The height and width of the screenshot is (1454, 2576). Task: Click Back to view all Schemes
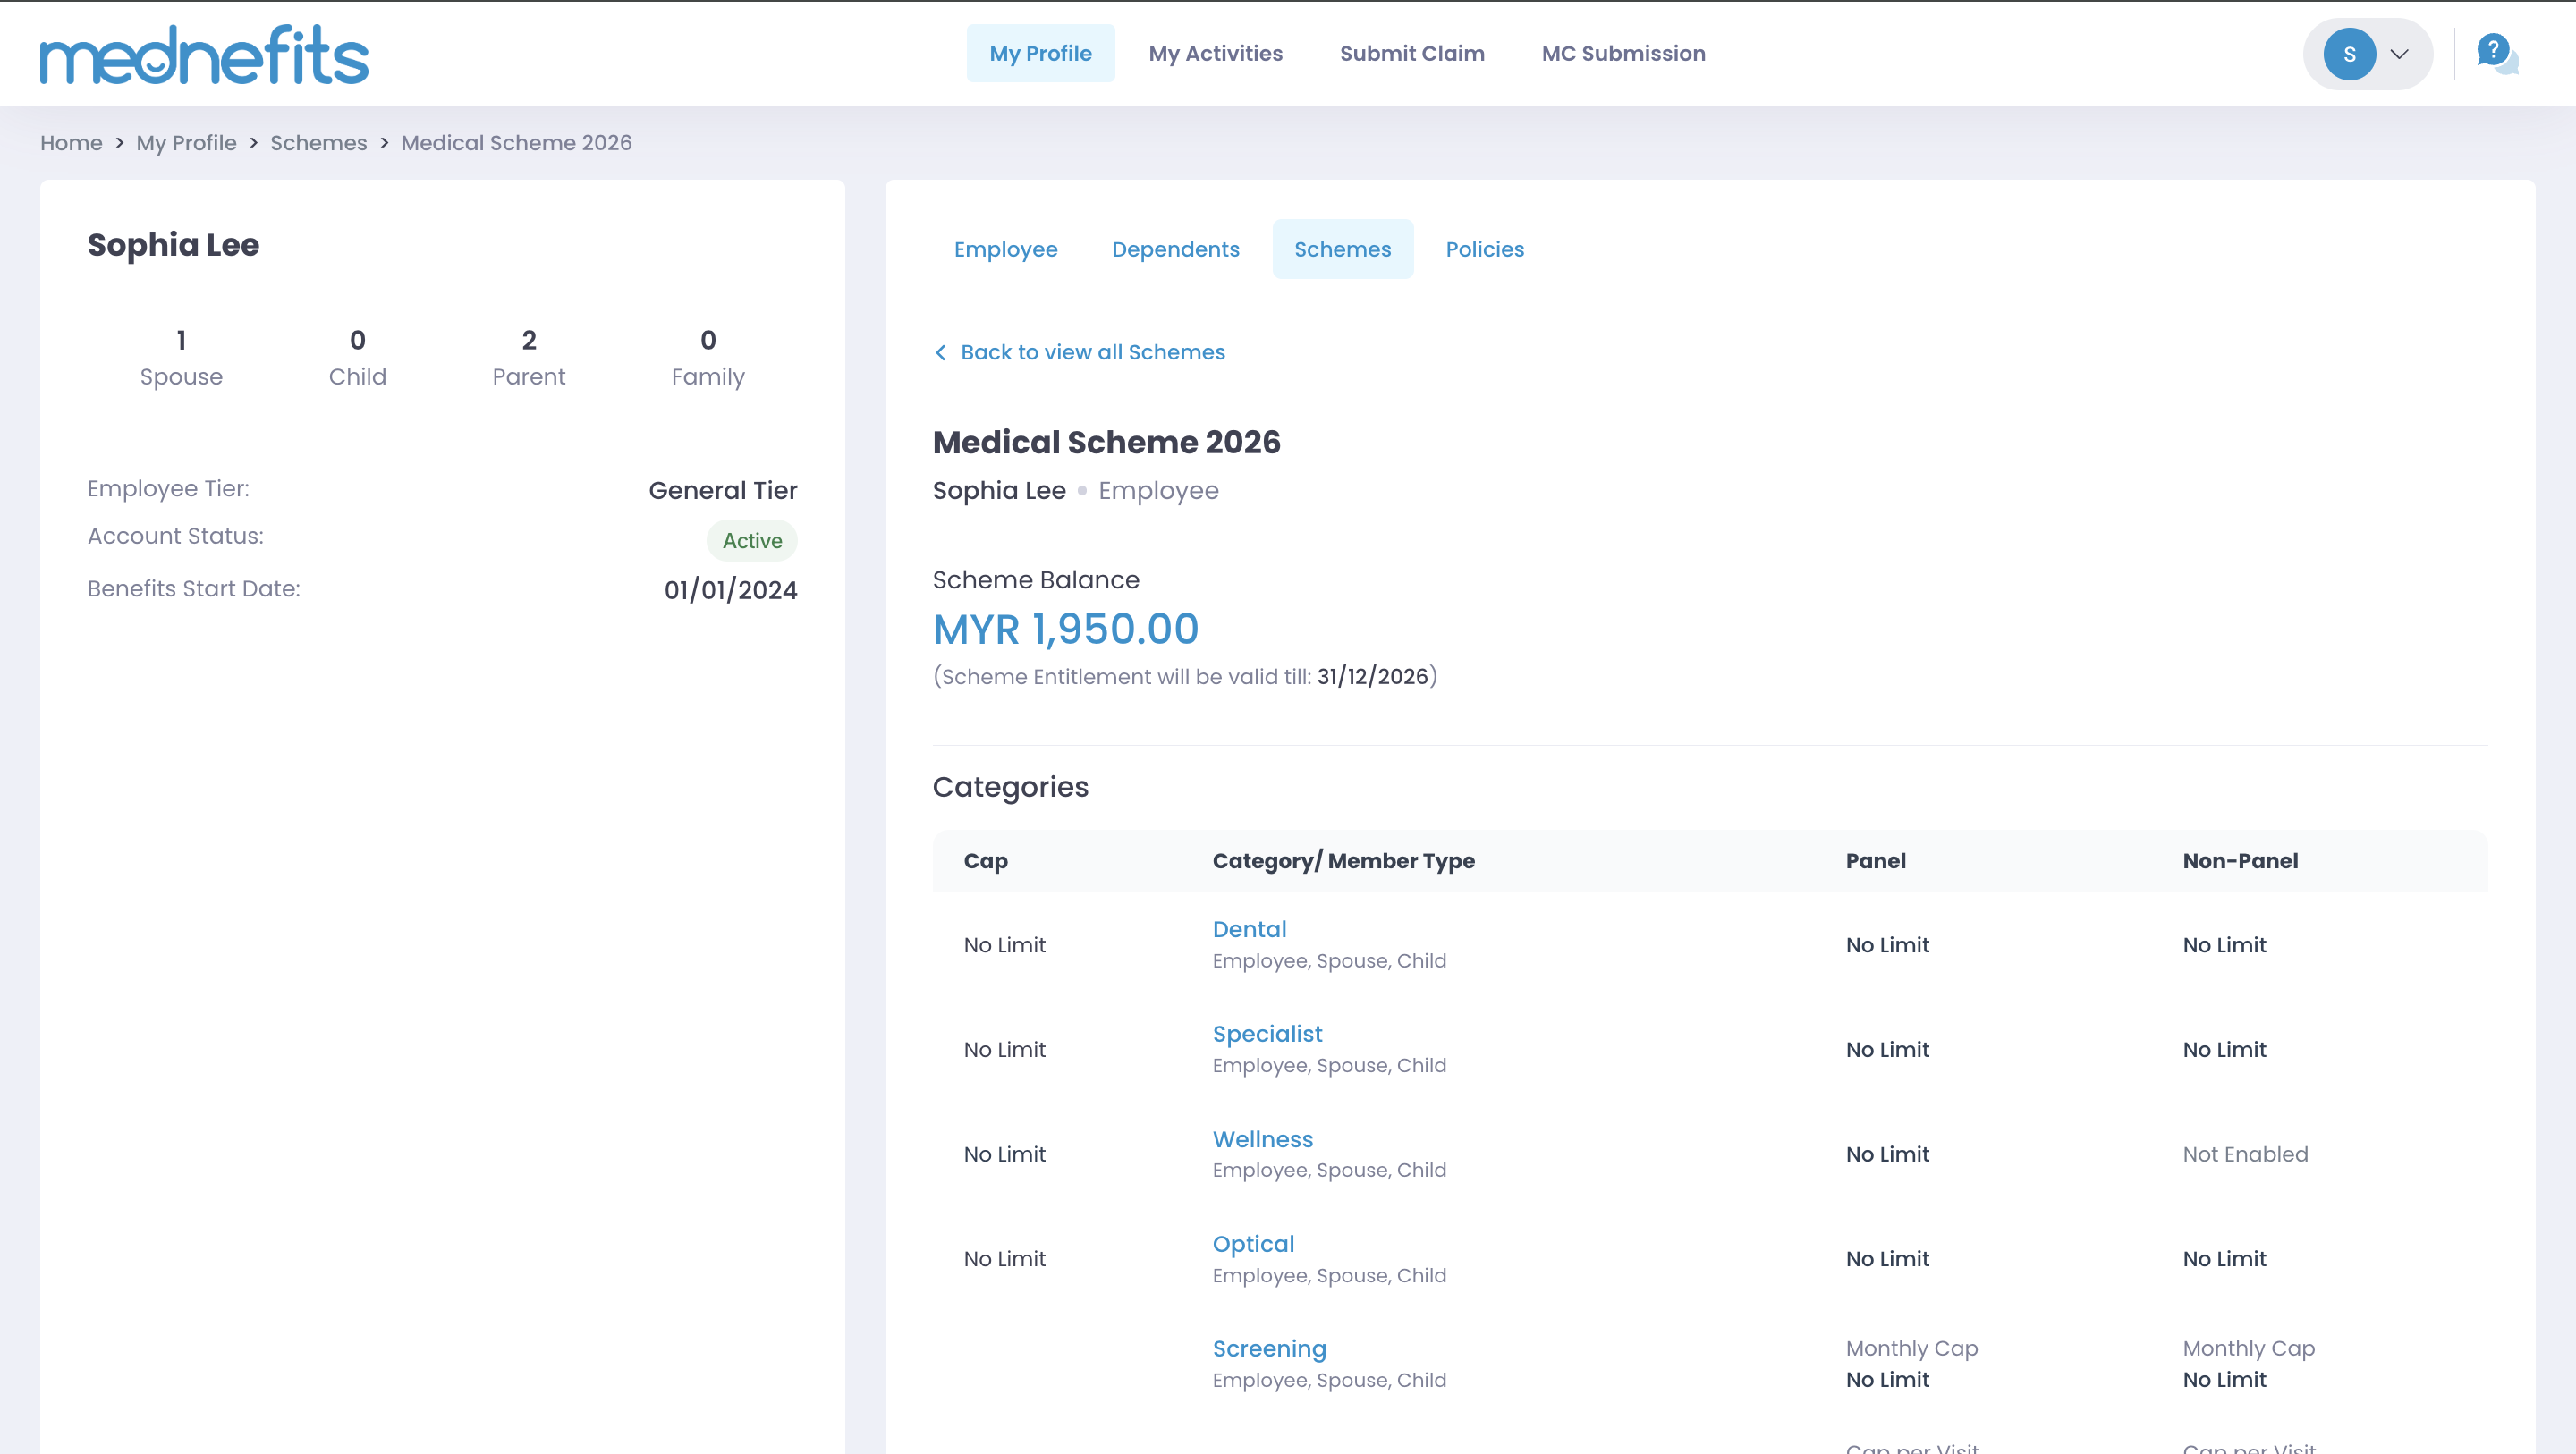1092,352
